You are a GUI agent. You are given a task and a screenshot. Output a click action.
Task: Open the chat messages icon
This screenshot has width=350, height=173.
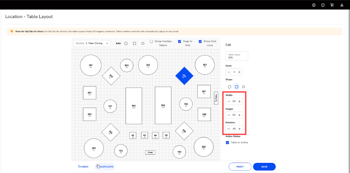323,5
